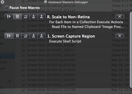
Task: Step over in Scale to Non-Retina macro
Action: pyautogui.click(x=26, y=16)
